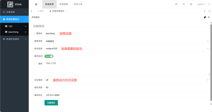The image size is (212, 112).
Task: Expand the 设备看板 sidebar menu
Action: (x=14, y=12)
